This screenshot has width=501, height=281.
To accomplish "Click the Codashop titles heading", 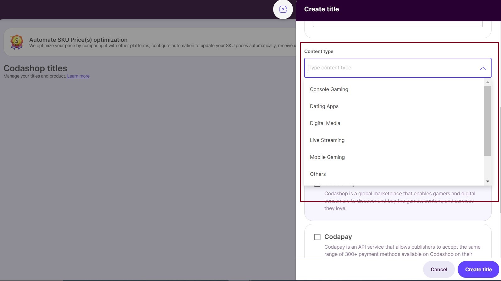I will coord(35,68).
